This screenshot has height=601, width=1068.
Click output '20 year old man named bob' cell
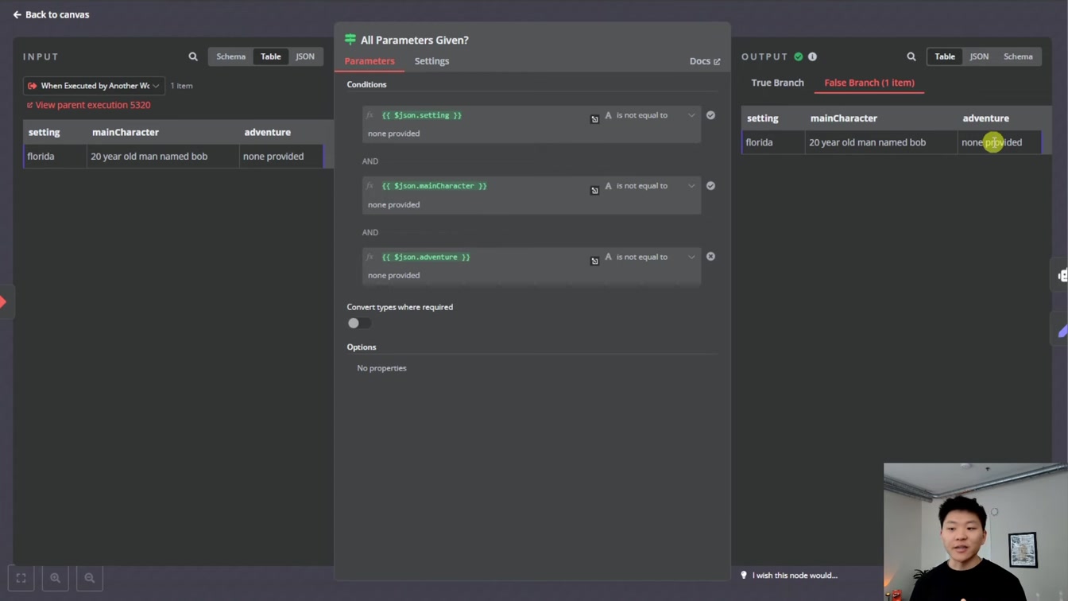coord(881,142)
